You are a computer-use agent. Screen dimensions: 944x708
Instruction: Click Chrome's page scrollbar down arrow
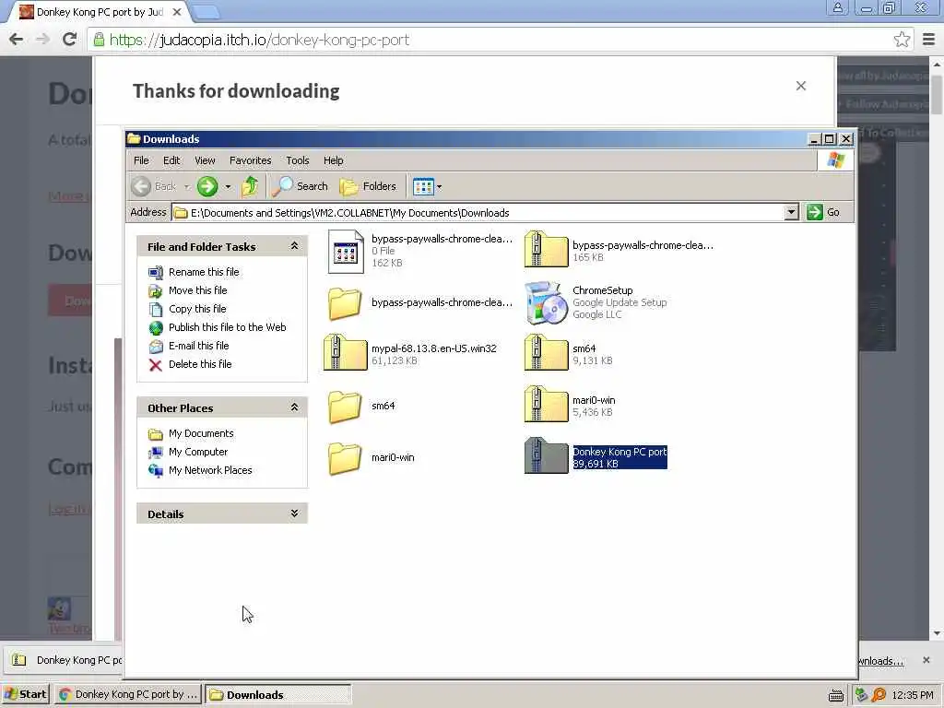937,633
